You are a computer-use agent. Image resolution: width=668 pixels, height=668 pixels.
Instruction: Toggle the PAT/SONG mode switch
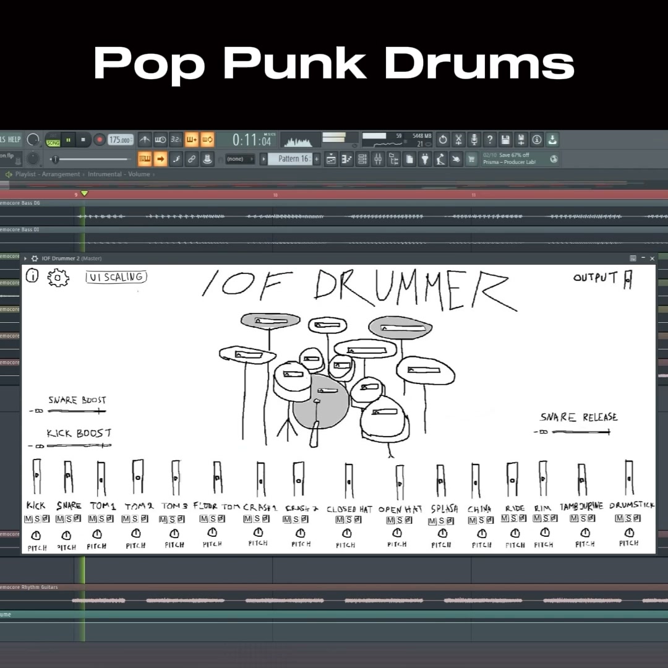[53, 140]
